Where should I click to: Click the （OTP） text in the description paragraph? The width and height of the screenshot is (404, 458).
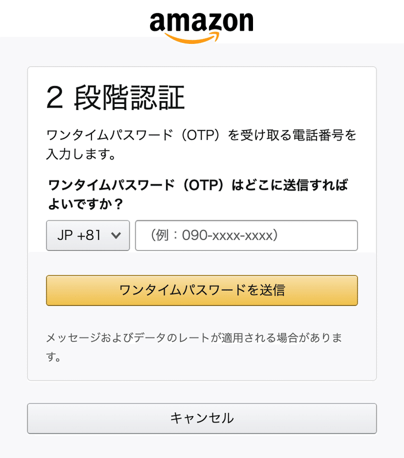(200, 135)
